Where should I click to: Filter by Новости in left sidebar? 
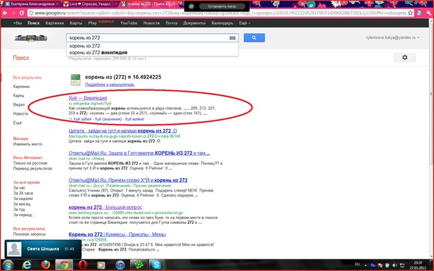pos(20,113)
